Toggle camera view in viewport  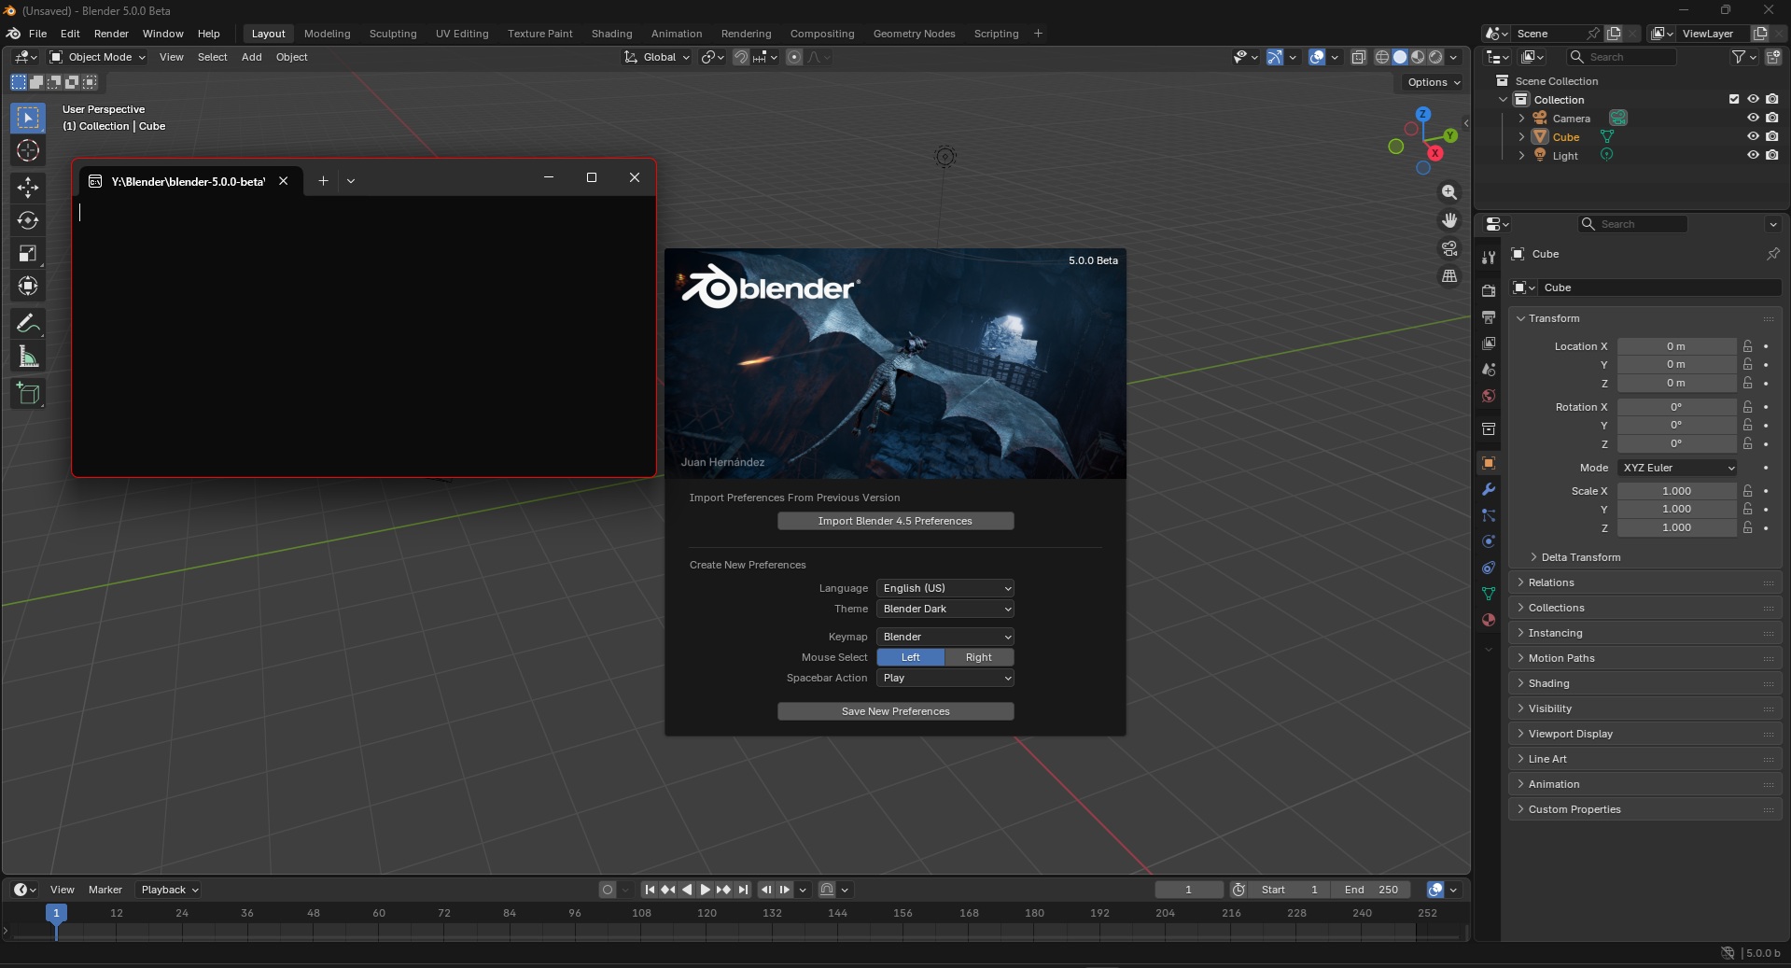(x=1449, y=248)
